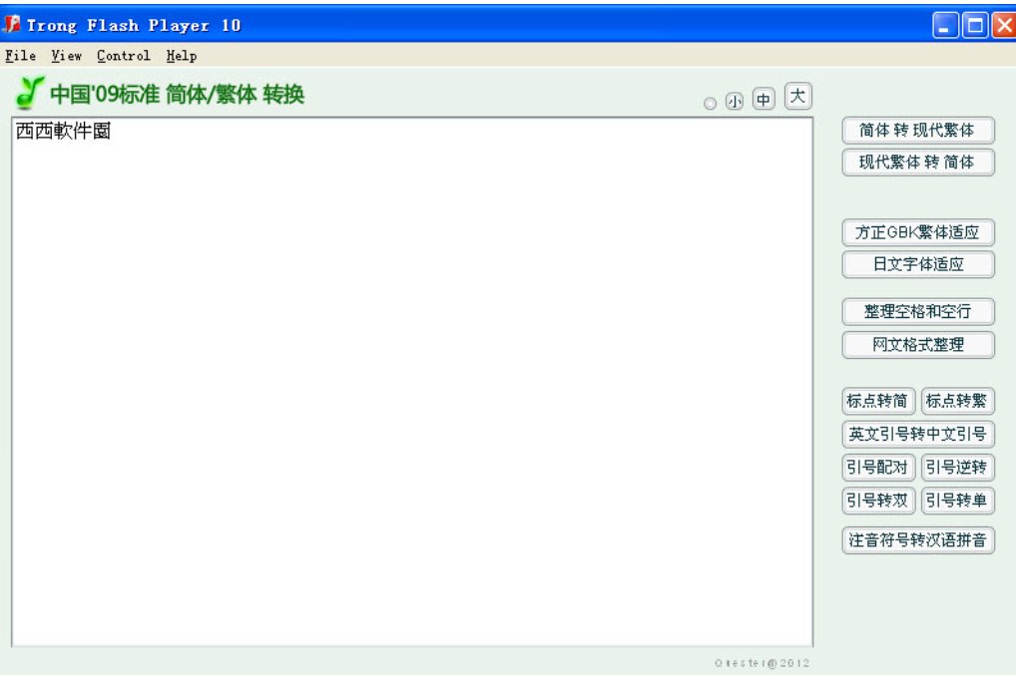Convert punctuation with 标点转简
The image size is (1016, 675).
click(878, 402)
